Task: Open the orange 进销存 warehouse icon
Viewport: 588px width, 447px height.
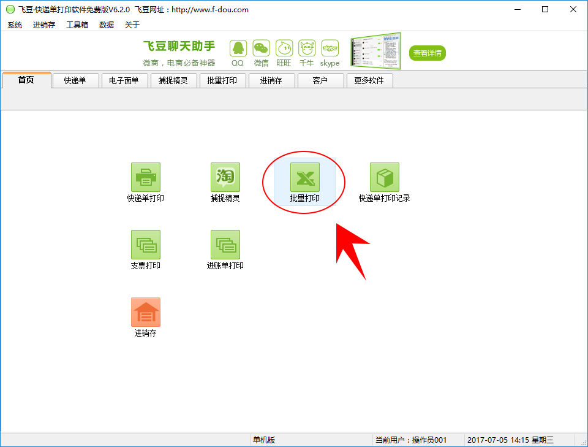Action: (146, 312)
